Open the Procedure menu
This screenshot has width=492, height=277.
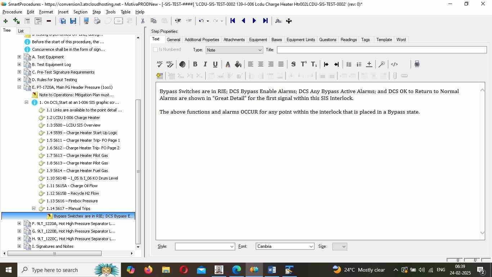pyautogui.click(x=12, y=12)
